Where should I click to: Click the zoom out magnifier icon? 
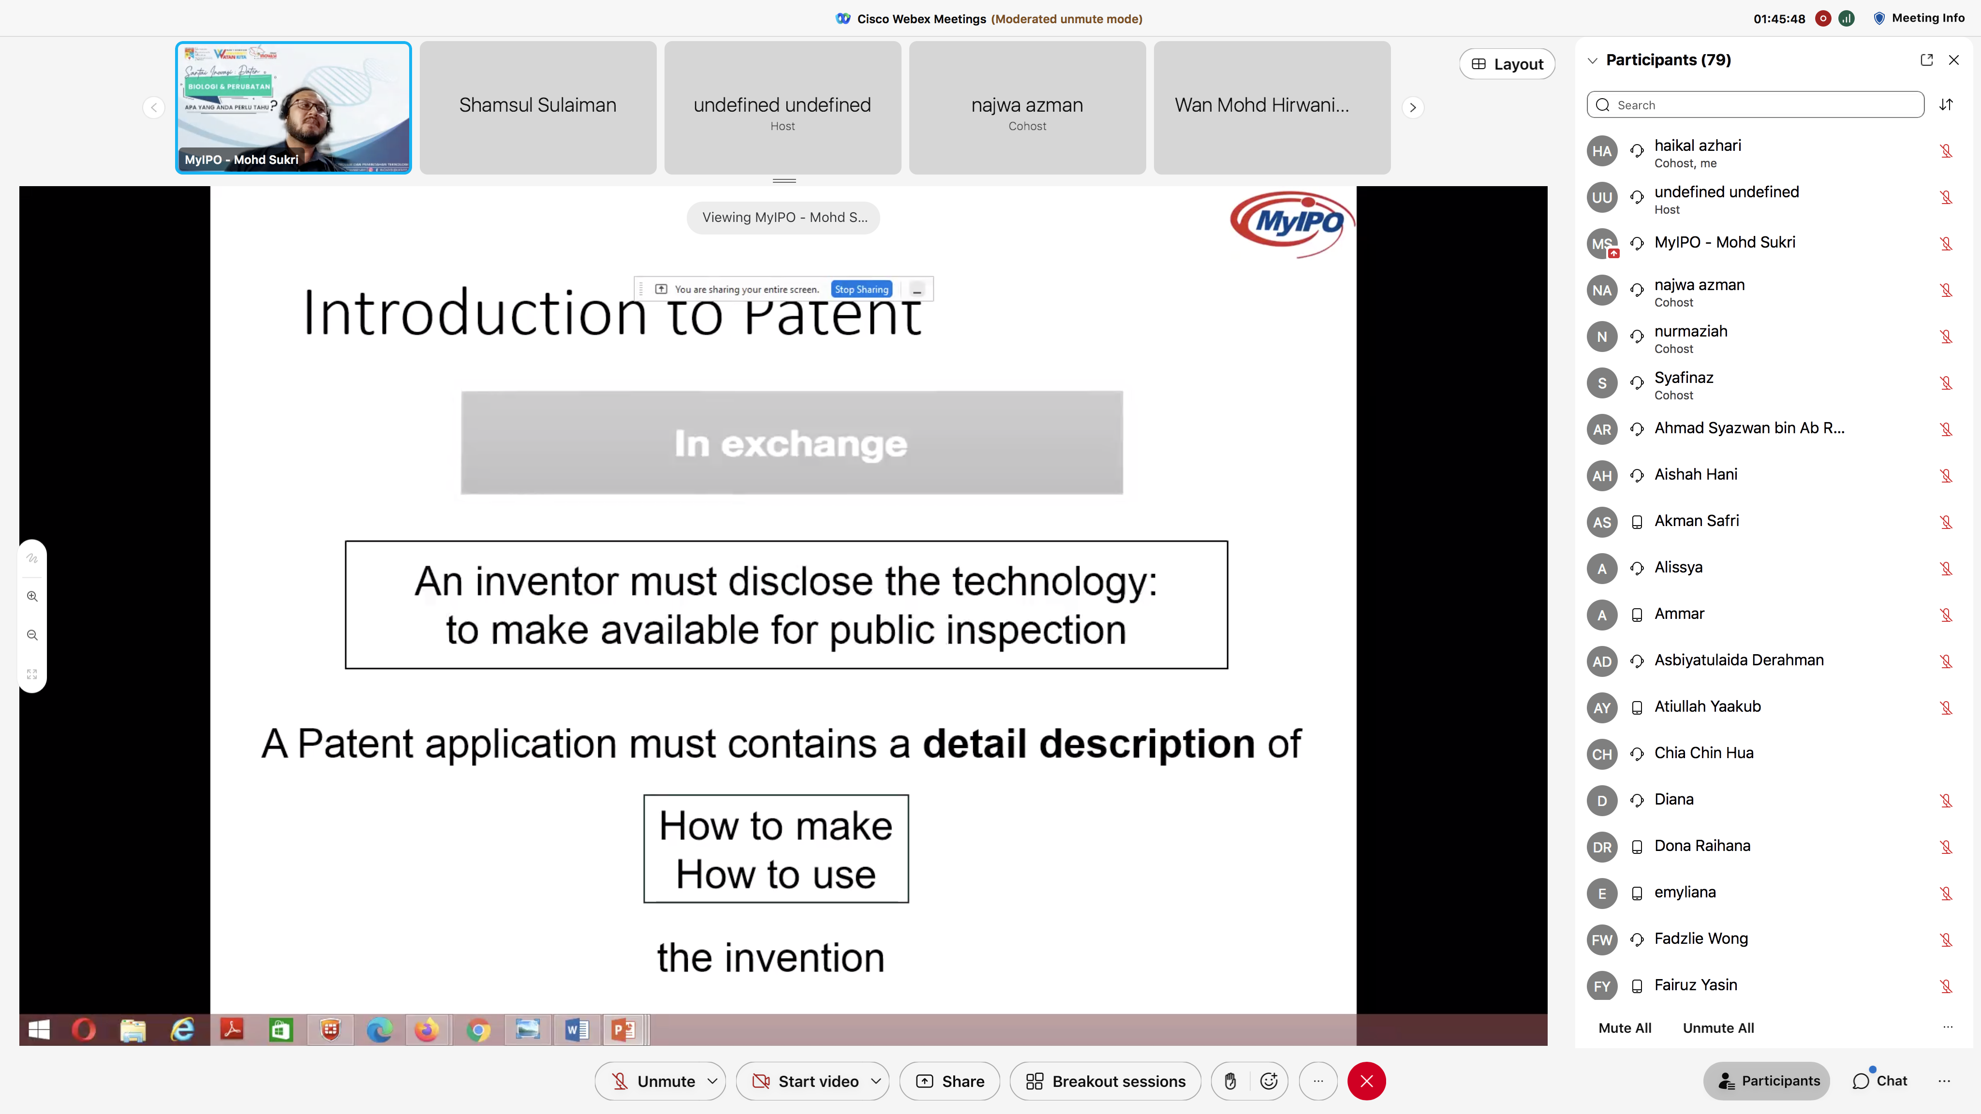click(x=32, y=635)
